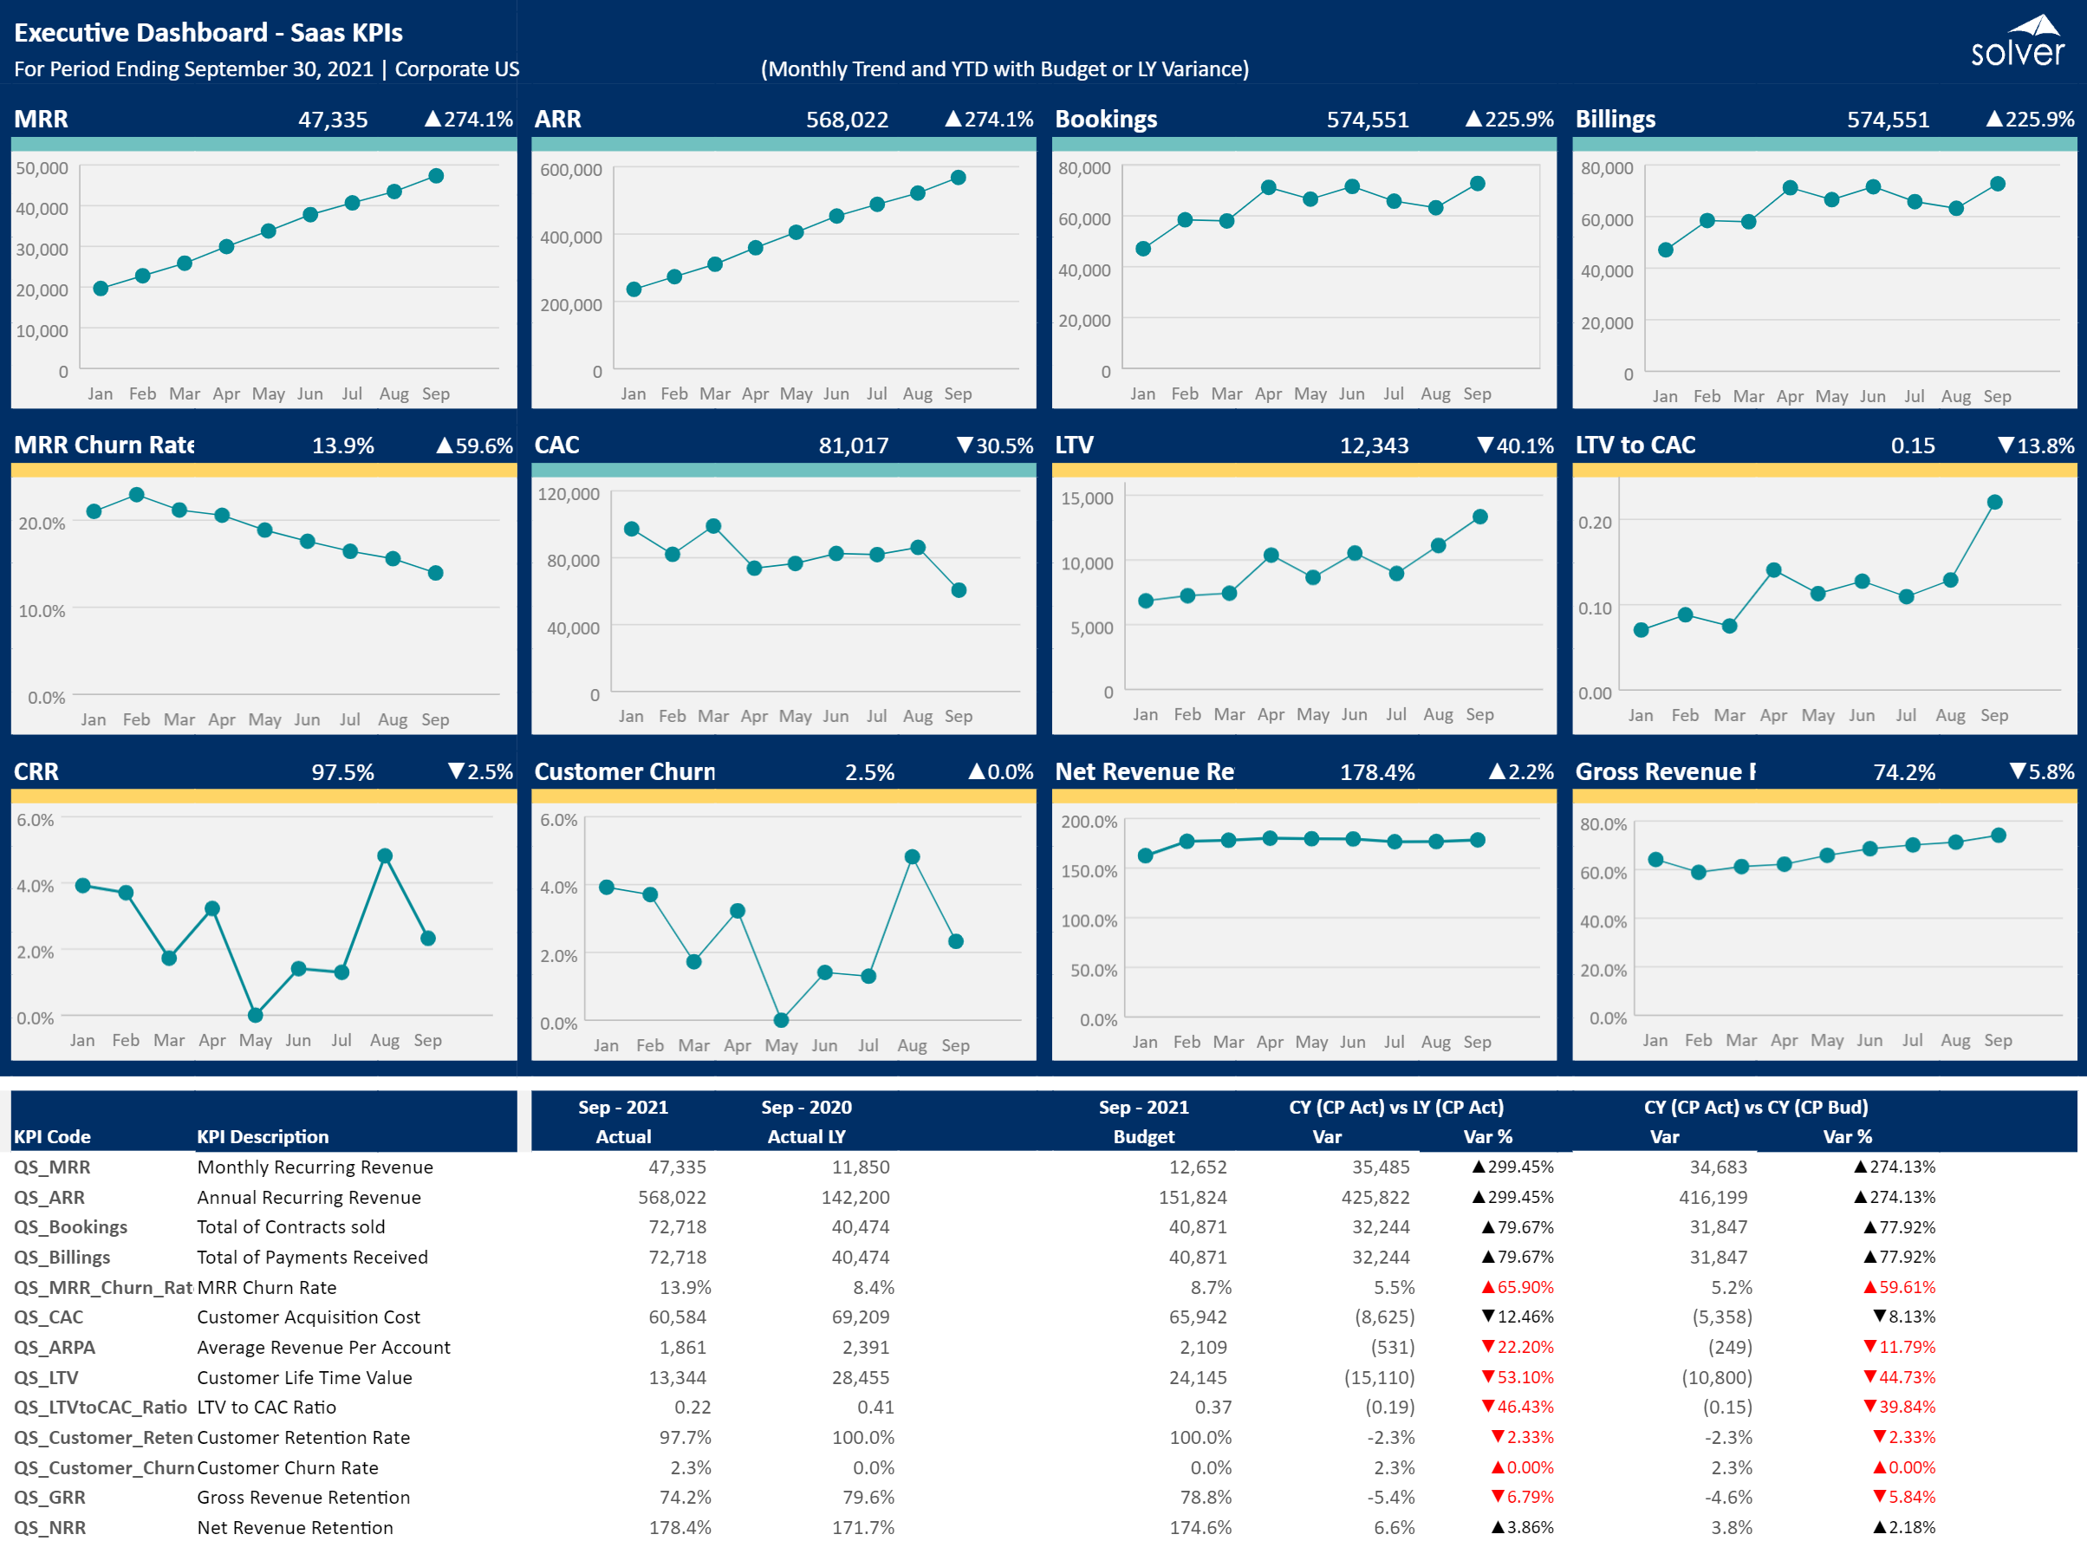Click the Solver logo
This screenshot has width=2087, height=1541.
point(2017,42)
